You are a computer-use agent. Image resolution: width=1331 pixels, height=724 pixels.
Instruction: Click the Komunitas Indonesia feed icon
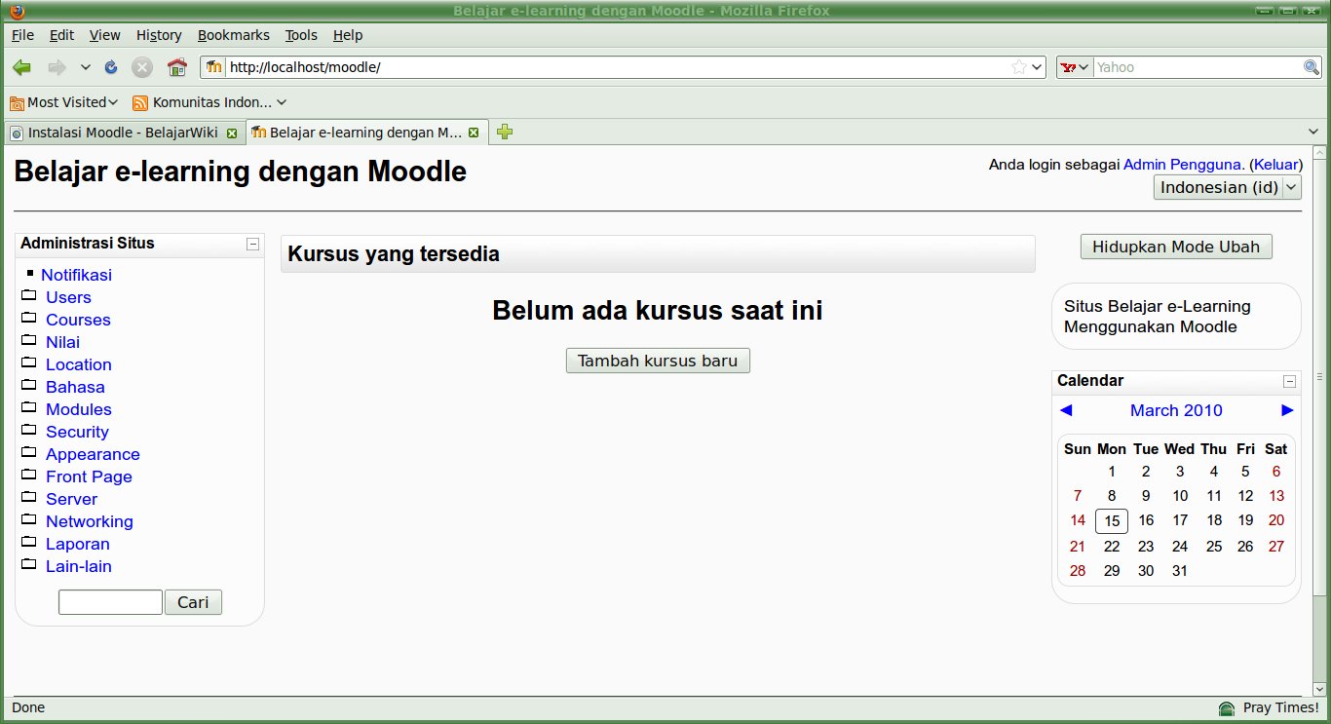pyautogui.click(x=140, y=102)
